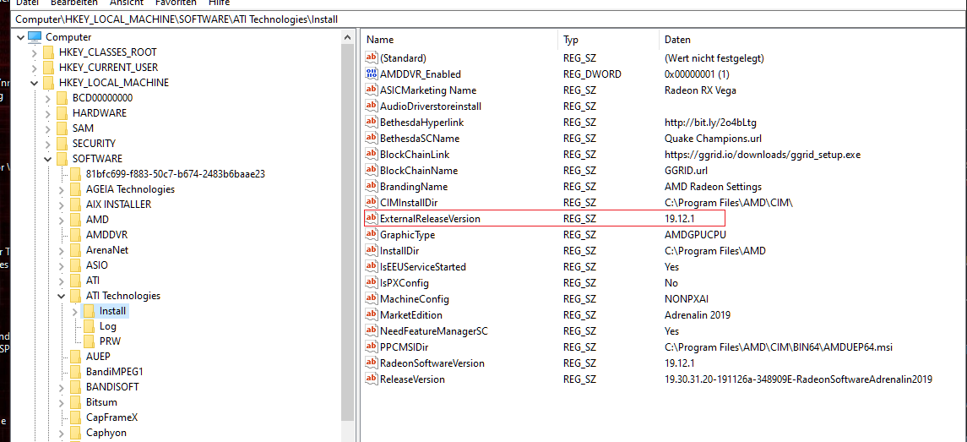Expand the SAM key
The height and width of the screenshot is (442, 967).
tap(48, 128)
